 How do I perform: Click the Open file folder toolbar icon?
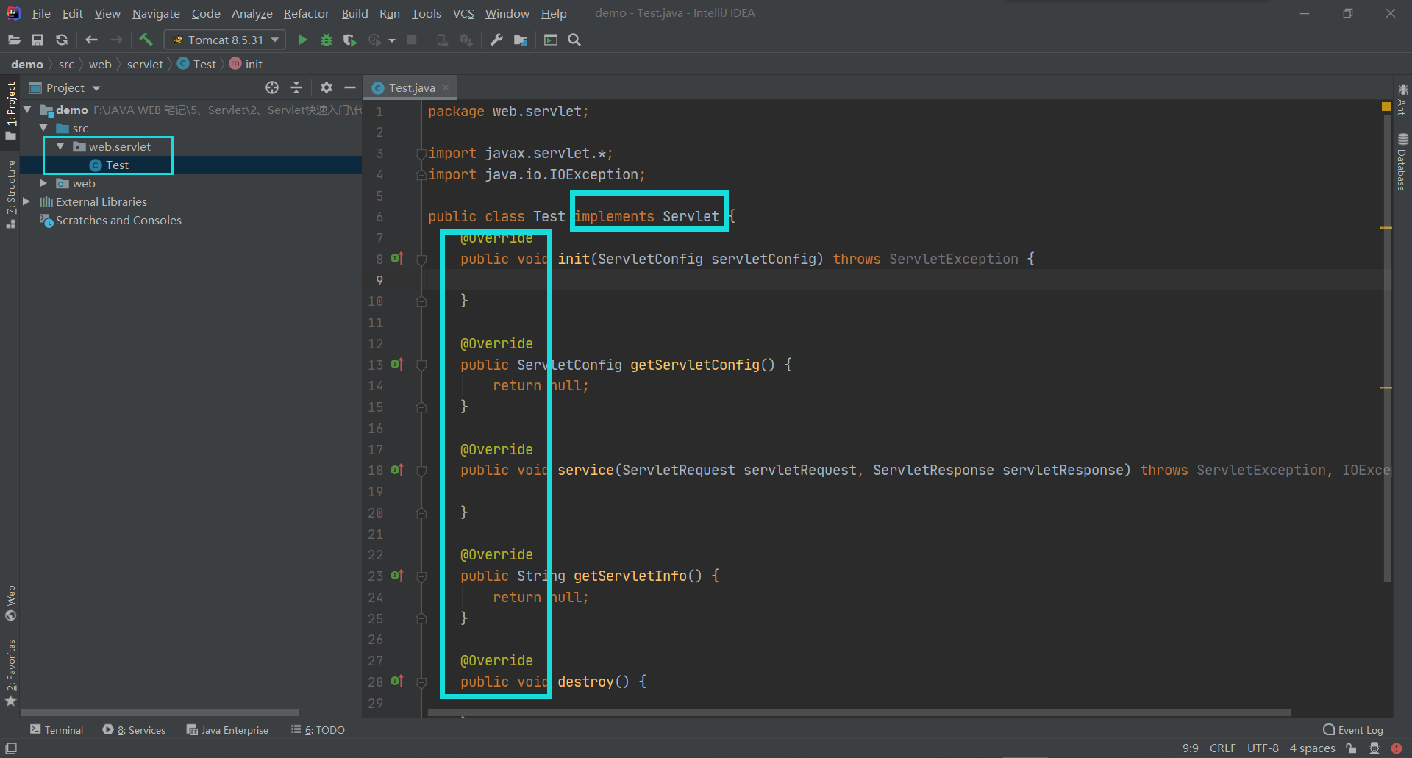pos(14,40)
